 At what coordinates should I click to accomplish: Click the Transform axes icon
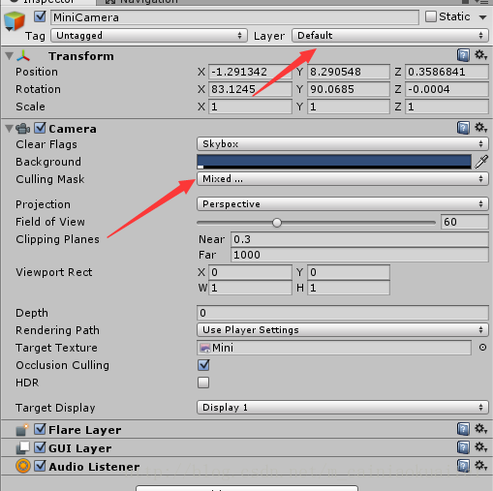coord(23,56)
